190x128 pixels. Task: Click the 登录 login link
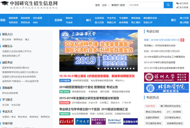point(98,5)
